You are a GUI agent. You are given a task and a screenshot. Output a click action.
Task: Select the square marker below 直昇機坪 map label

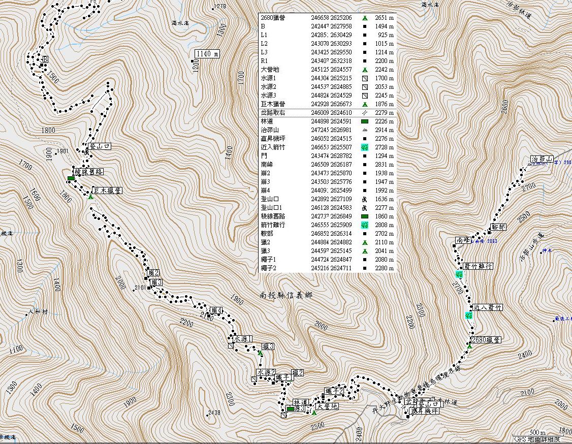pos(408,416)
